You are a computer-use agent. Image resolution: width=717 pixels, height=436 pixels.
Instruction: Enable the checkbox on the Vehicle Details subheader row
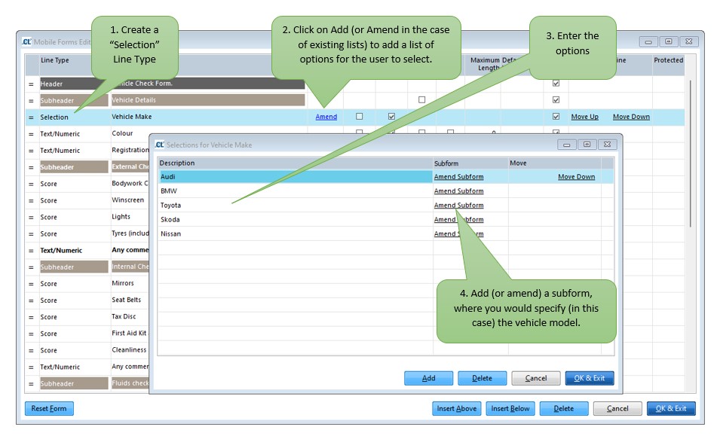pos(421,99)
